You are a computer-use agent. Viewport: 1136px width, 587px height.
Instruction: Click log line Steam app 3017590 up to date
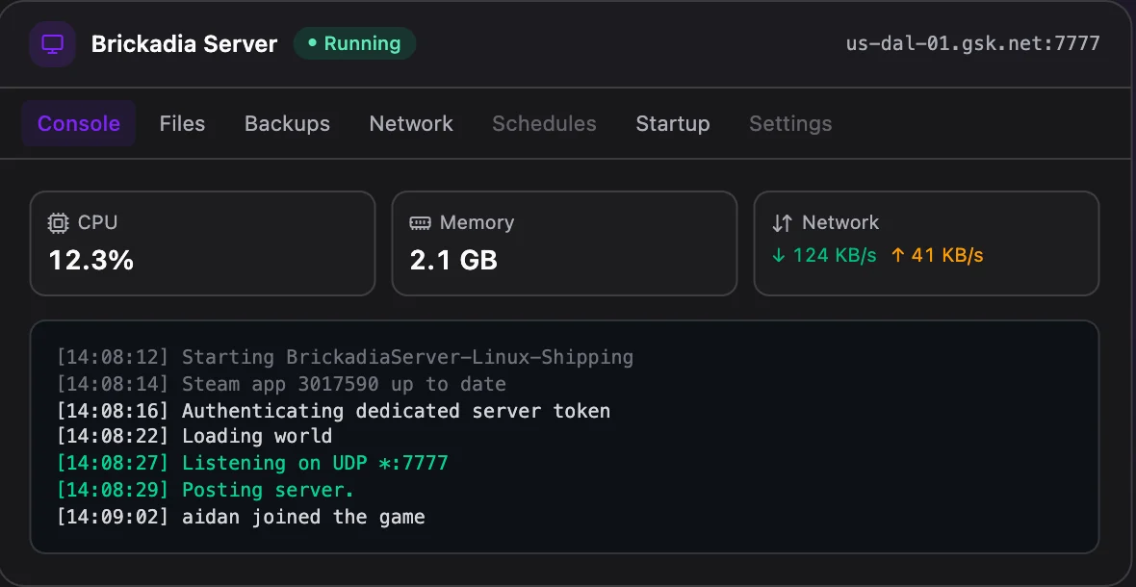coord(281,384)
